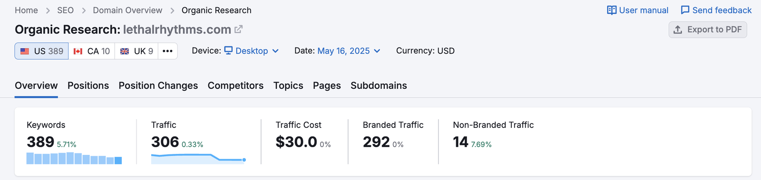Open the Competitors tab

tap(235, 85)
